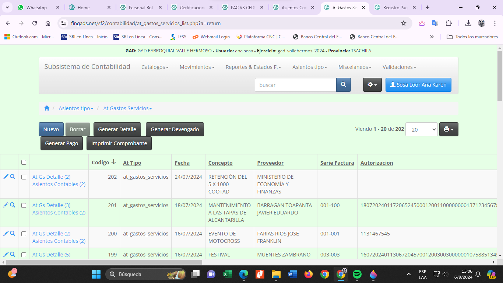Check the box for record 202
The image size is (503, 283).
(24, 177)
